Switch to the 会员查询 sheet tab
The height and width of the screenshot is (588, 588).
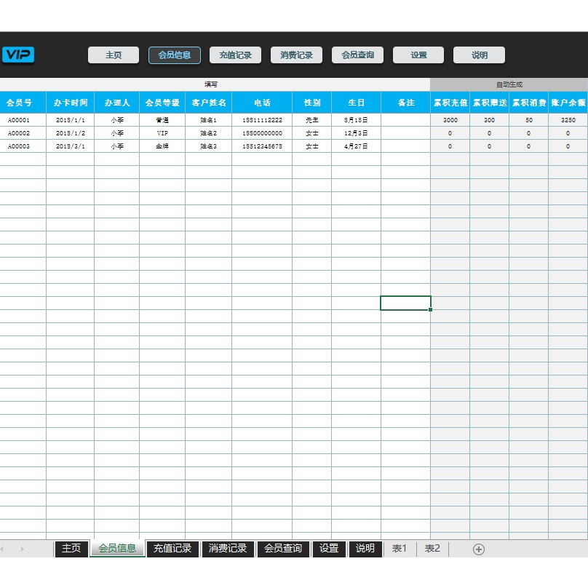click(283, 549)
